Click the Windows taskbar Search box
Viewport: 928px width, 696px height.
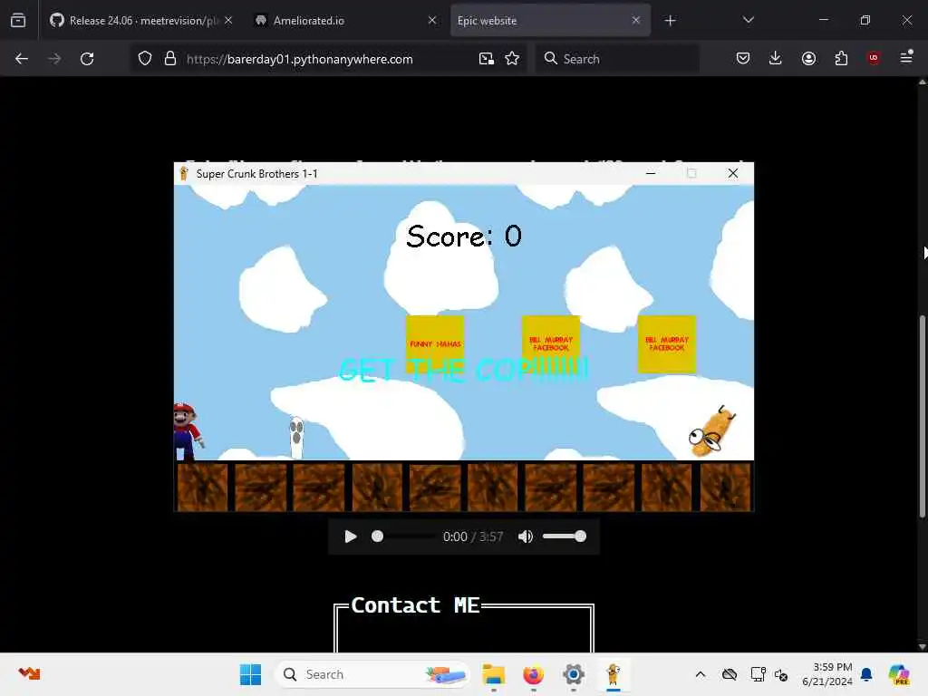pyautogui.click(x=372, y=674)
